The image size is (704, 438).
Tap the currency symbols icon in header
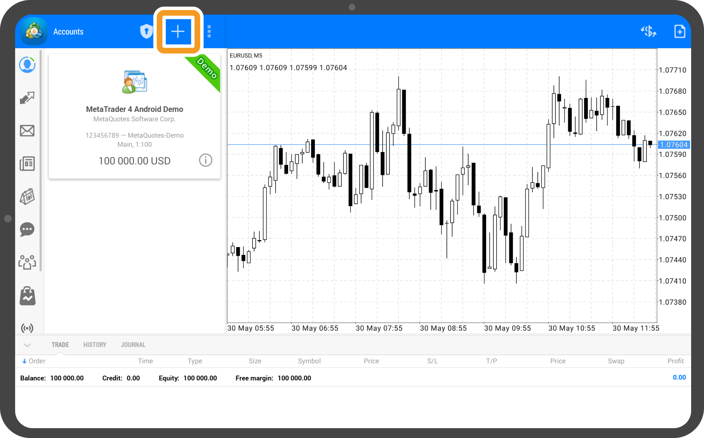pyautogui.click(x=648, y=31)
